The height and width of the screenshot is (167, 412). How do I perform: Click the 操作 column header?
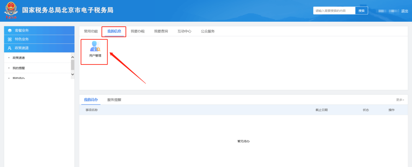(391, 110)
